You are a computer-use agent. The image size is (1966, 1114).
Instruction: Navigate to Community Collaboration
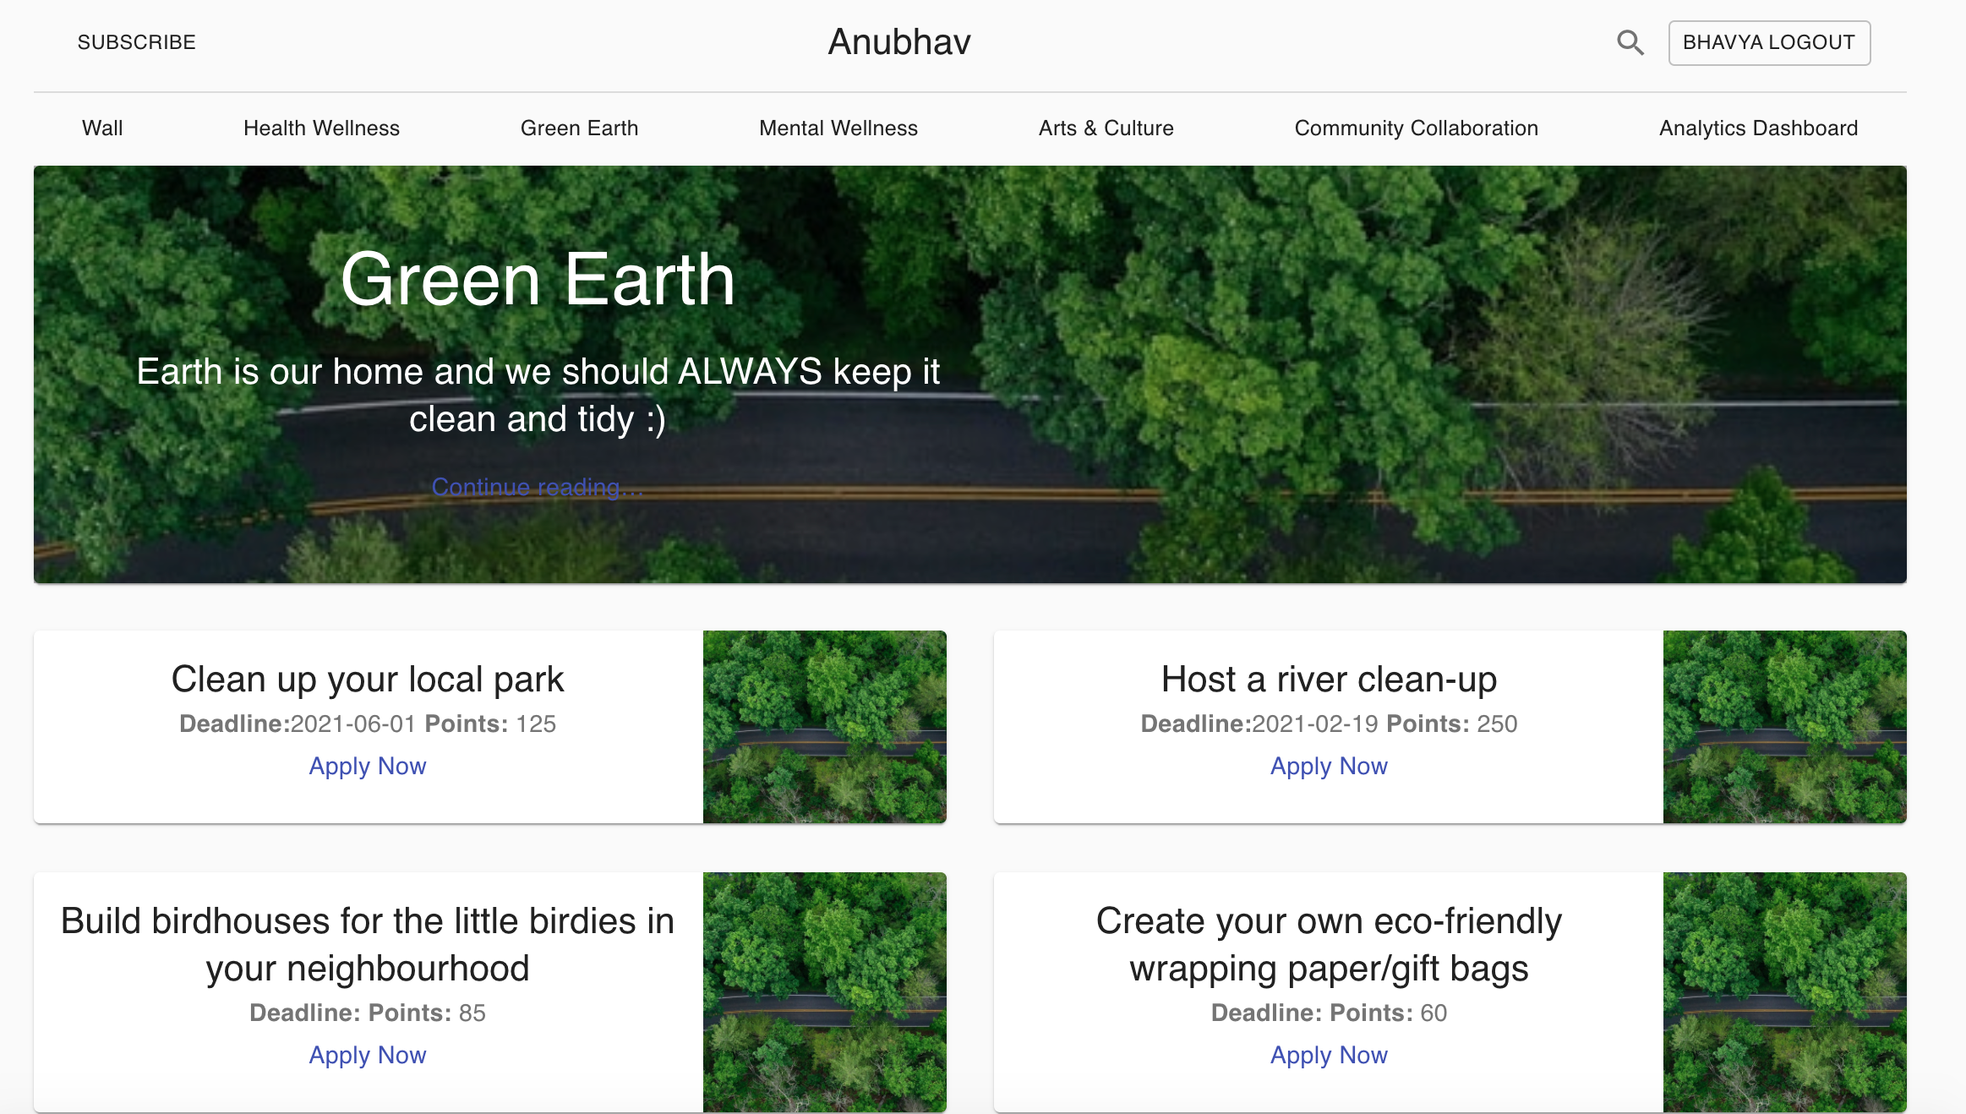point(1416,128)
